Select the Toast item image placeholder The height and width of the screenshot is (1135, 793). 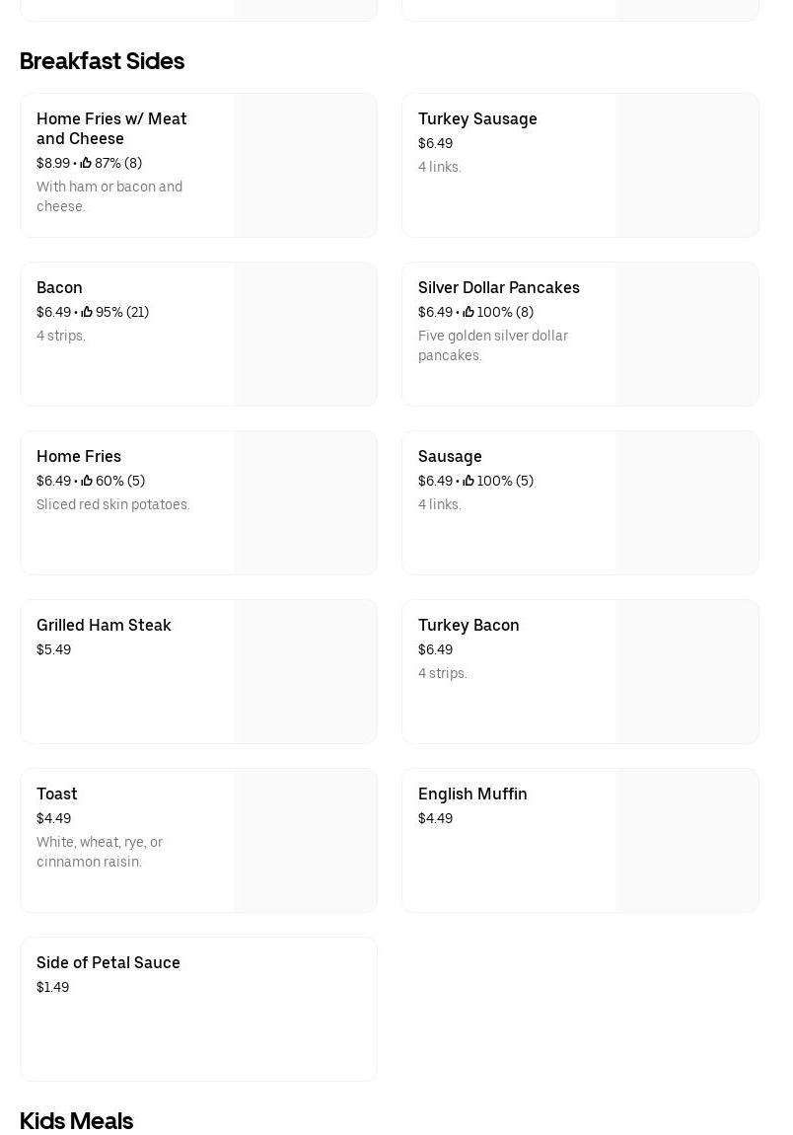point(305,840)
